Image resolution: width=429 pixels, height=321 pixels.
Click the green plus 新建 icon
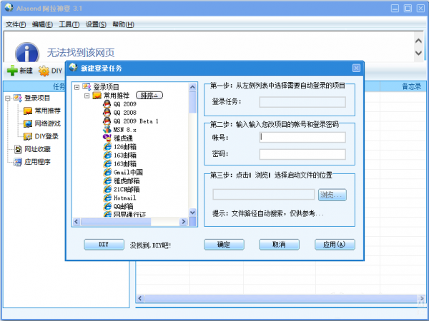pyautogui.click(x=12, y=71)
